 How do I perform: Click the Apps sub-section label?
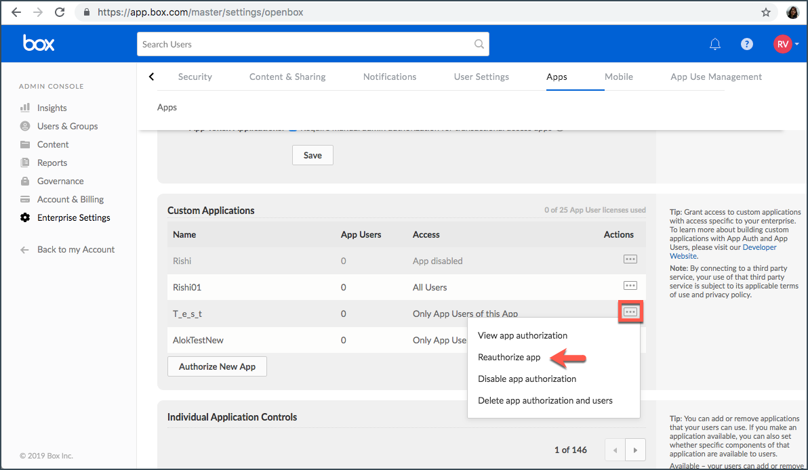[167, 107]
